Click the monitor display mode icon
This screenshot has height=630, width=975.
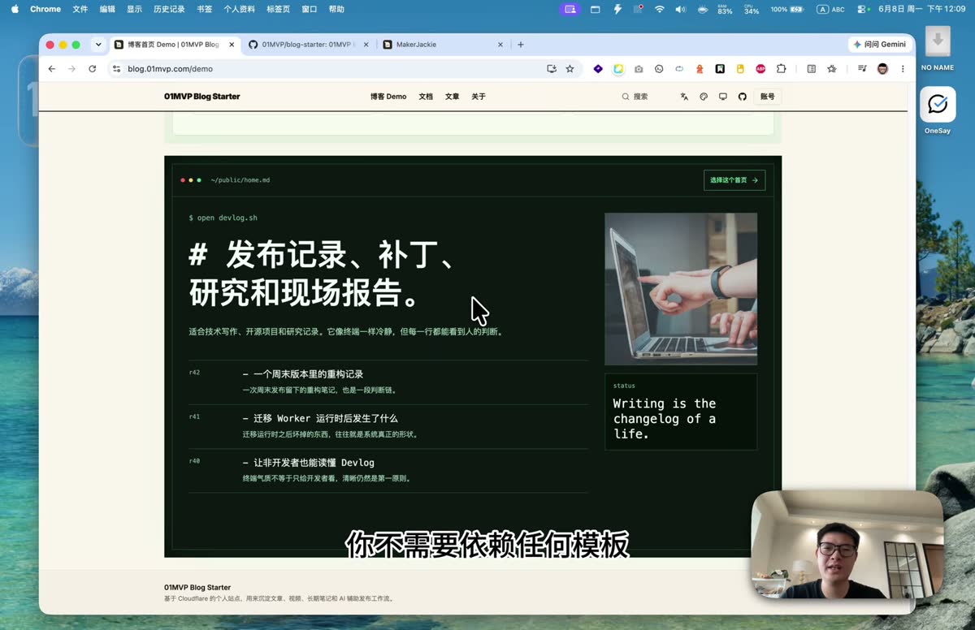(x=722, y=97)
